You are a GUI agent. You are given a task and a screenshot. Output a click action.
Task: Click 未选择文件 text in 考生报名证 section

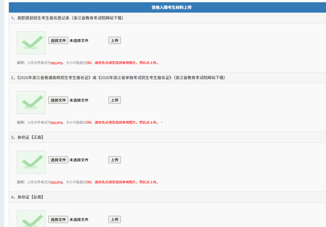click(x=79, y=100)
